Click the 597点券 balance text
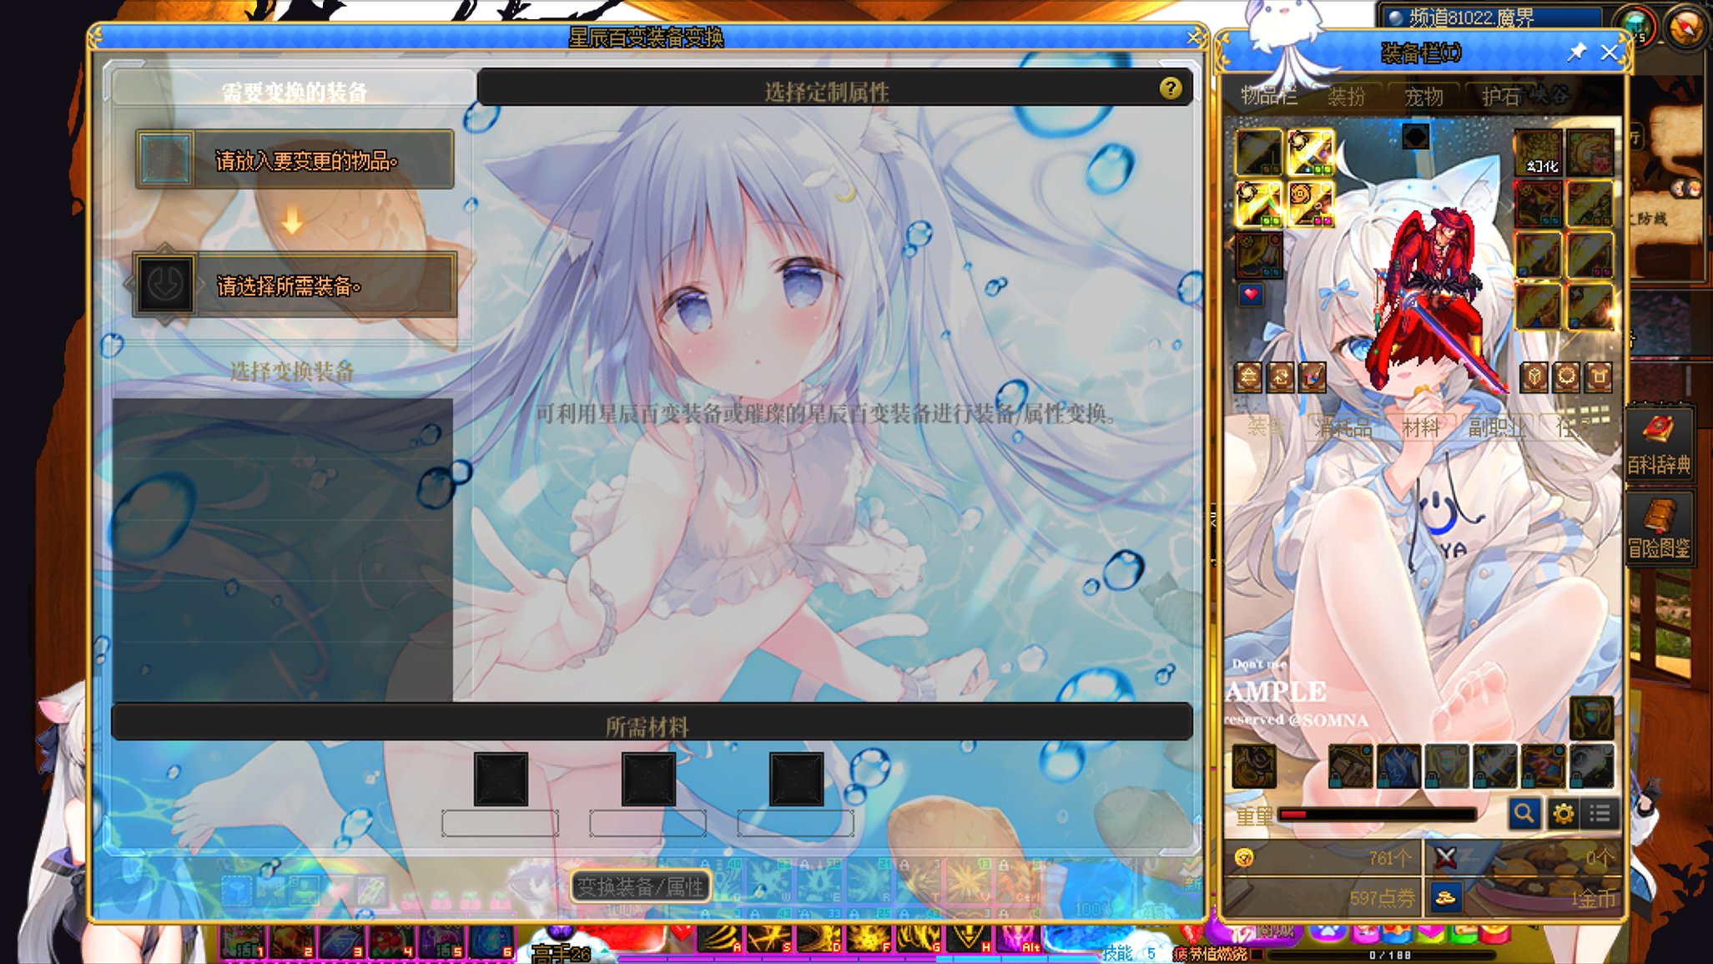Screen dimensions: 1713x964 [x=1382, y=898]
